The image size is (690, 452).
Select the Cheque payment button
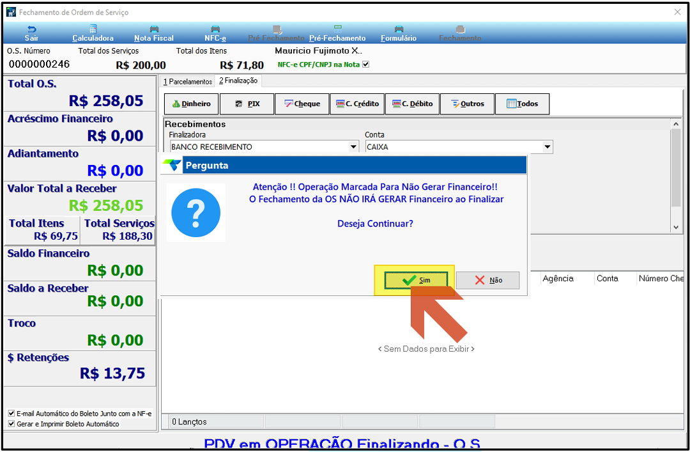click(x=302, y=104)
